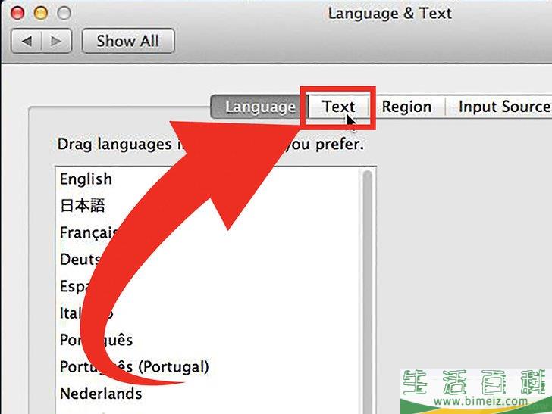The height and width of the screenshot is (414, 552).
Task: Go back with the left arrow button
Action: coord(27,41)
